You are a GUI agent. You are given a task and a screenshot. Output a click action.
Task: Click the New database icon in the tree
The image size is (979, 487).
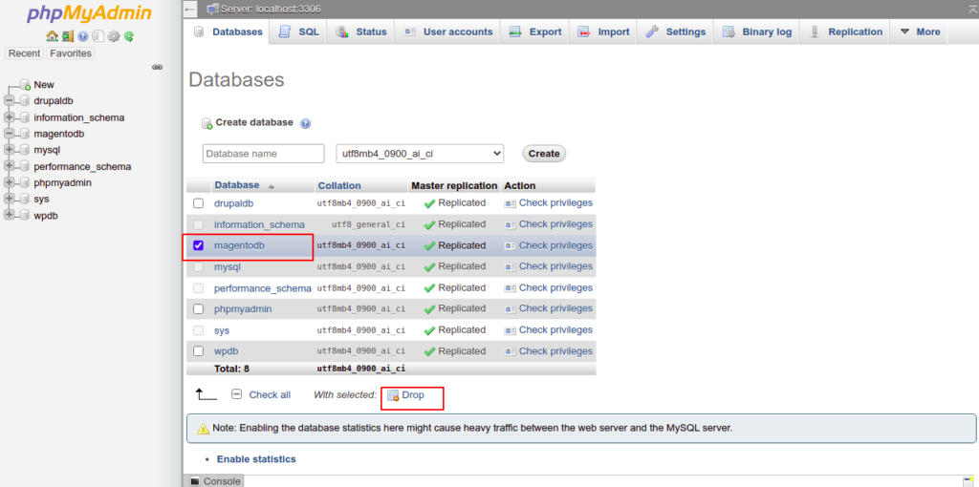click(25, 85)
